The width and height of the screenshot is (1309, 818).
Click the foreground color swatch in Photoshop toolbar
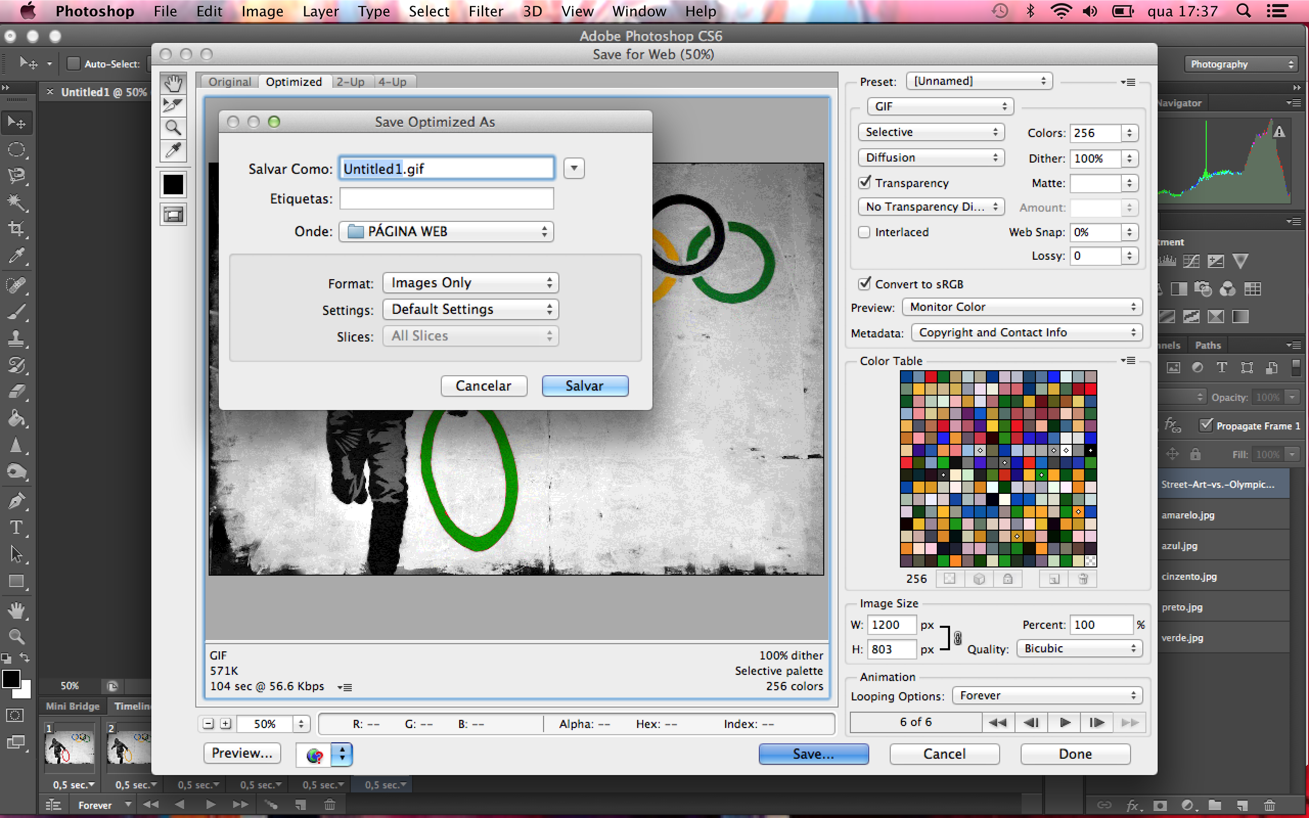point(11,678)
